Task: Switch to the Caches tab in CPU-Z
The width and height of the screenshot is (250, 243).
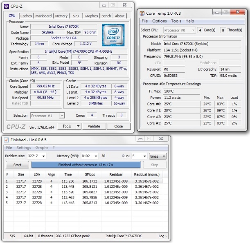Action: [x=26, y=16]
